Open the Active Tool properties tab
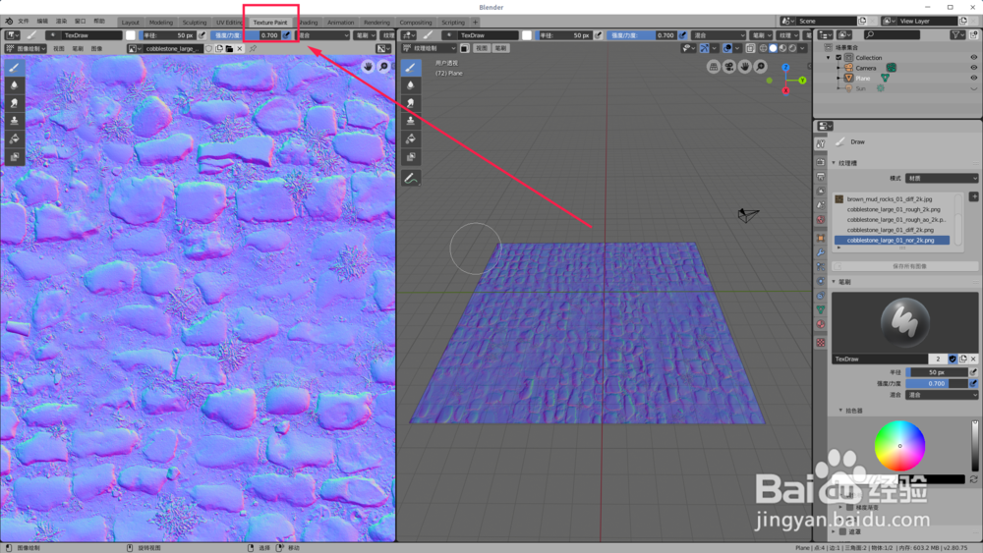The width and height of the screenshot is (983, 553). click(x=821, y=144)
